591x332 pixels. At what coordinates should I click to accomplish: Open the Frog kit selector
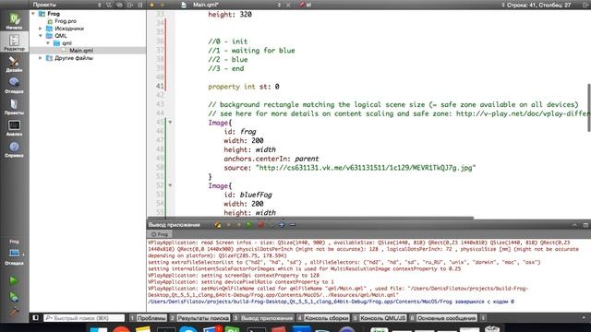pos(15,252)
